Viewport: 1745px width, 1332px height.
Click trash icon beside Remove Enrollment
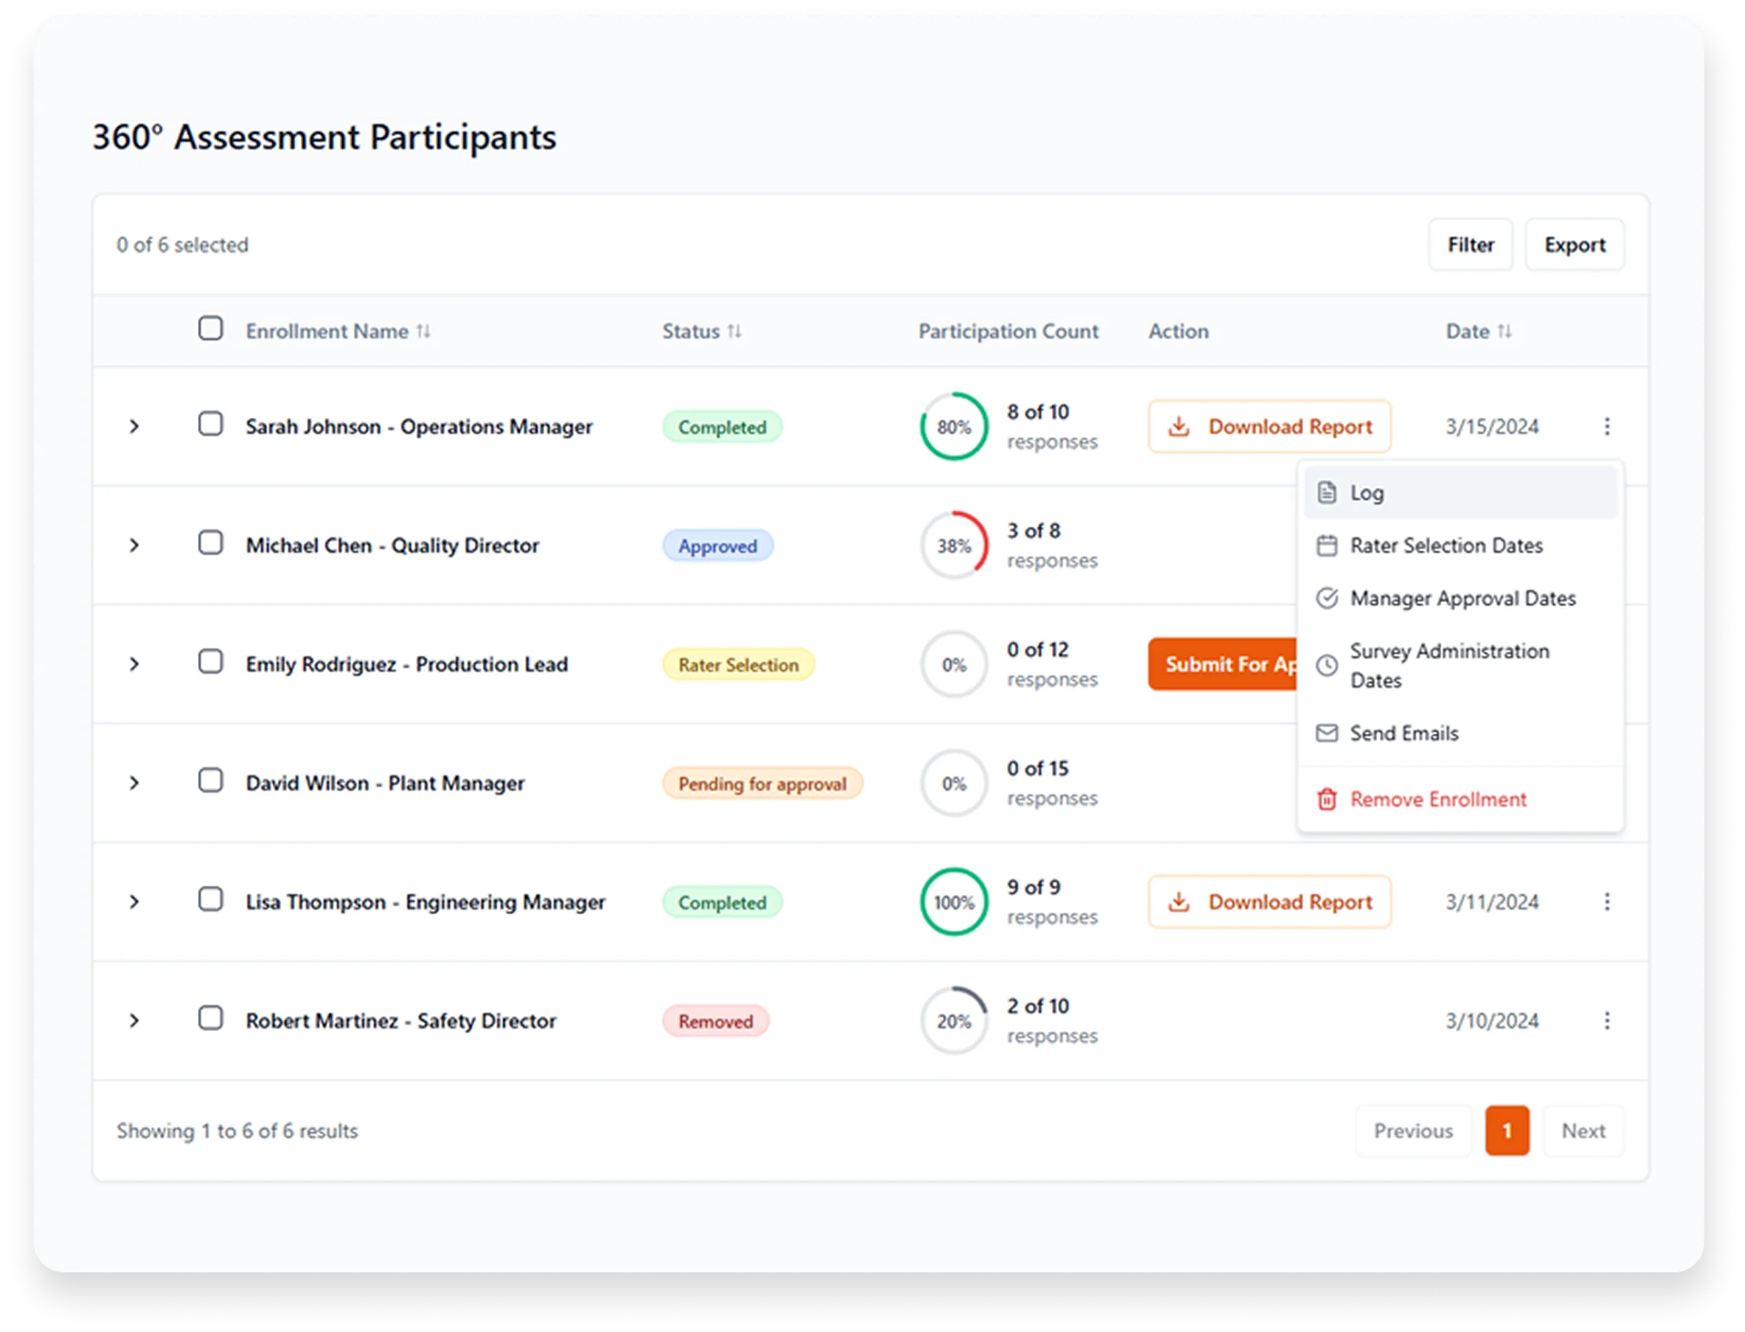1326,799
